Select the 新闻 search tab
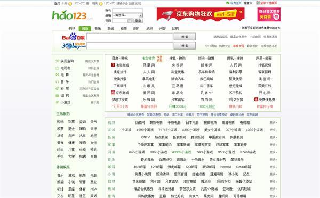320x198 pixels. 110,29
